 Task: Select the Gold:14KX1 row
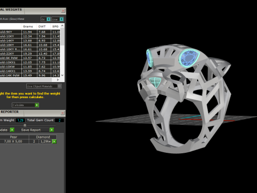[30, 71]
